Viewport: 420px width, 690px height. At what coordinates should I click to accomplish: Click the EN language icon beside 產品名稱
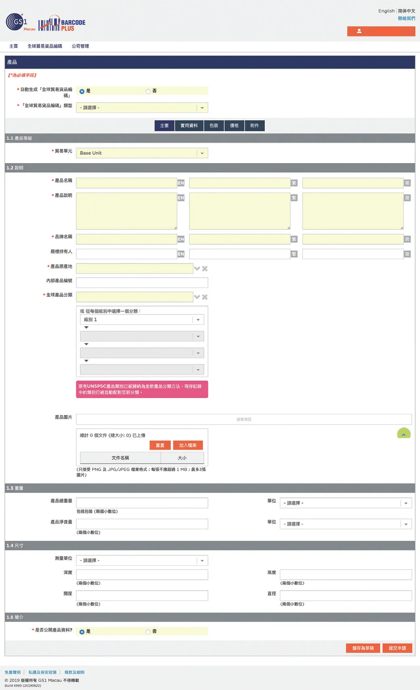(x=181, y=183)
